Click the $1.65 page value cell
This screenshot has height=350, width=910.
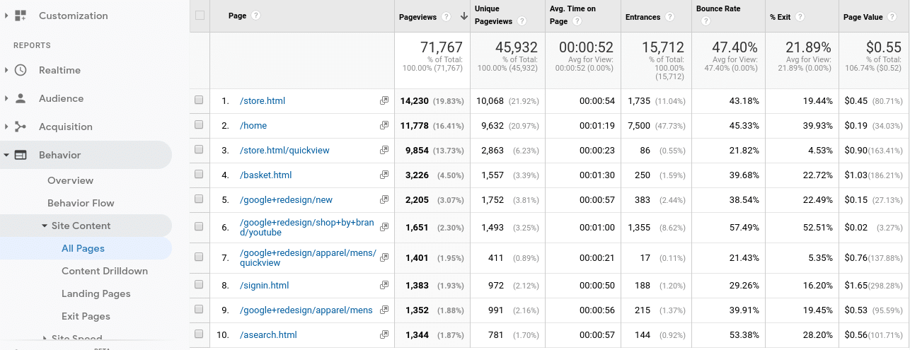(x=857, y=286)
